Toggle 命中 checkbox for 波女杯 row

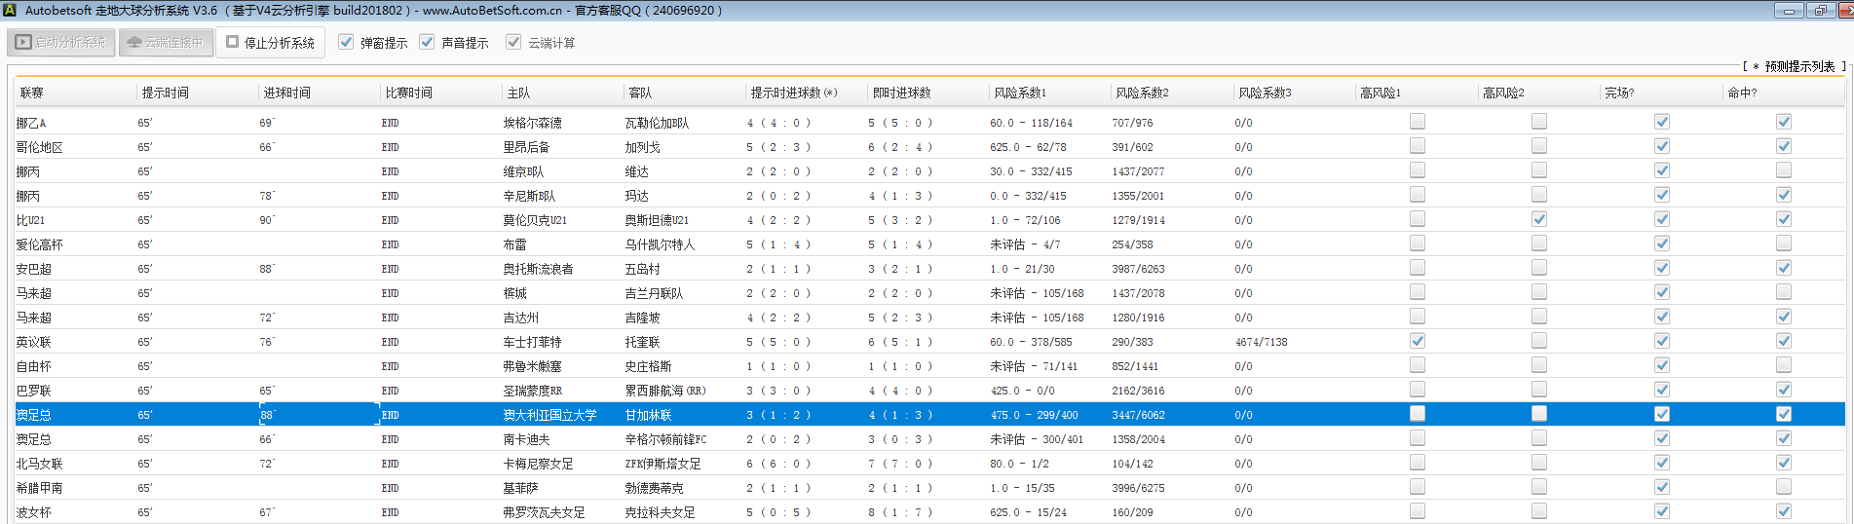[x=1784, y=511]
